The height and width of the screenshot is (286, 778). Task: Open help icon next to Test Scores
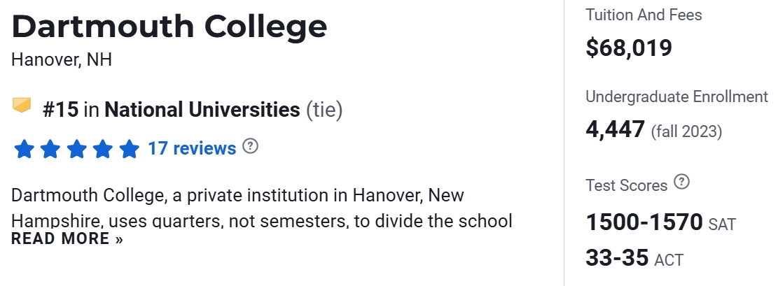coord(681,183)
